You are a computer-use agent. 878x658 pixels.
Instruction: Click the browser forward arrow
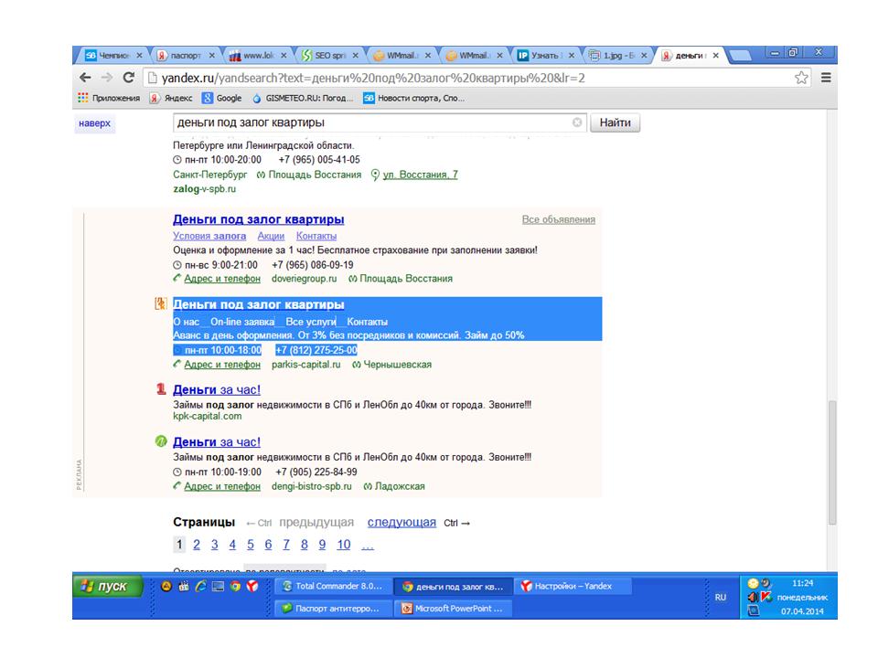tap(107, 78)
